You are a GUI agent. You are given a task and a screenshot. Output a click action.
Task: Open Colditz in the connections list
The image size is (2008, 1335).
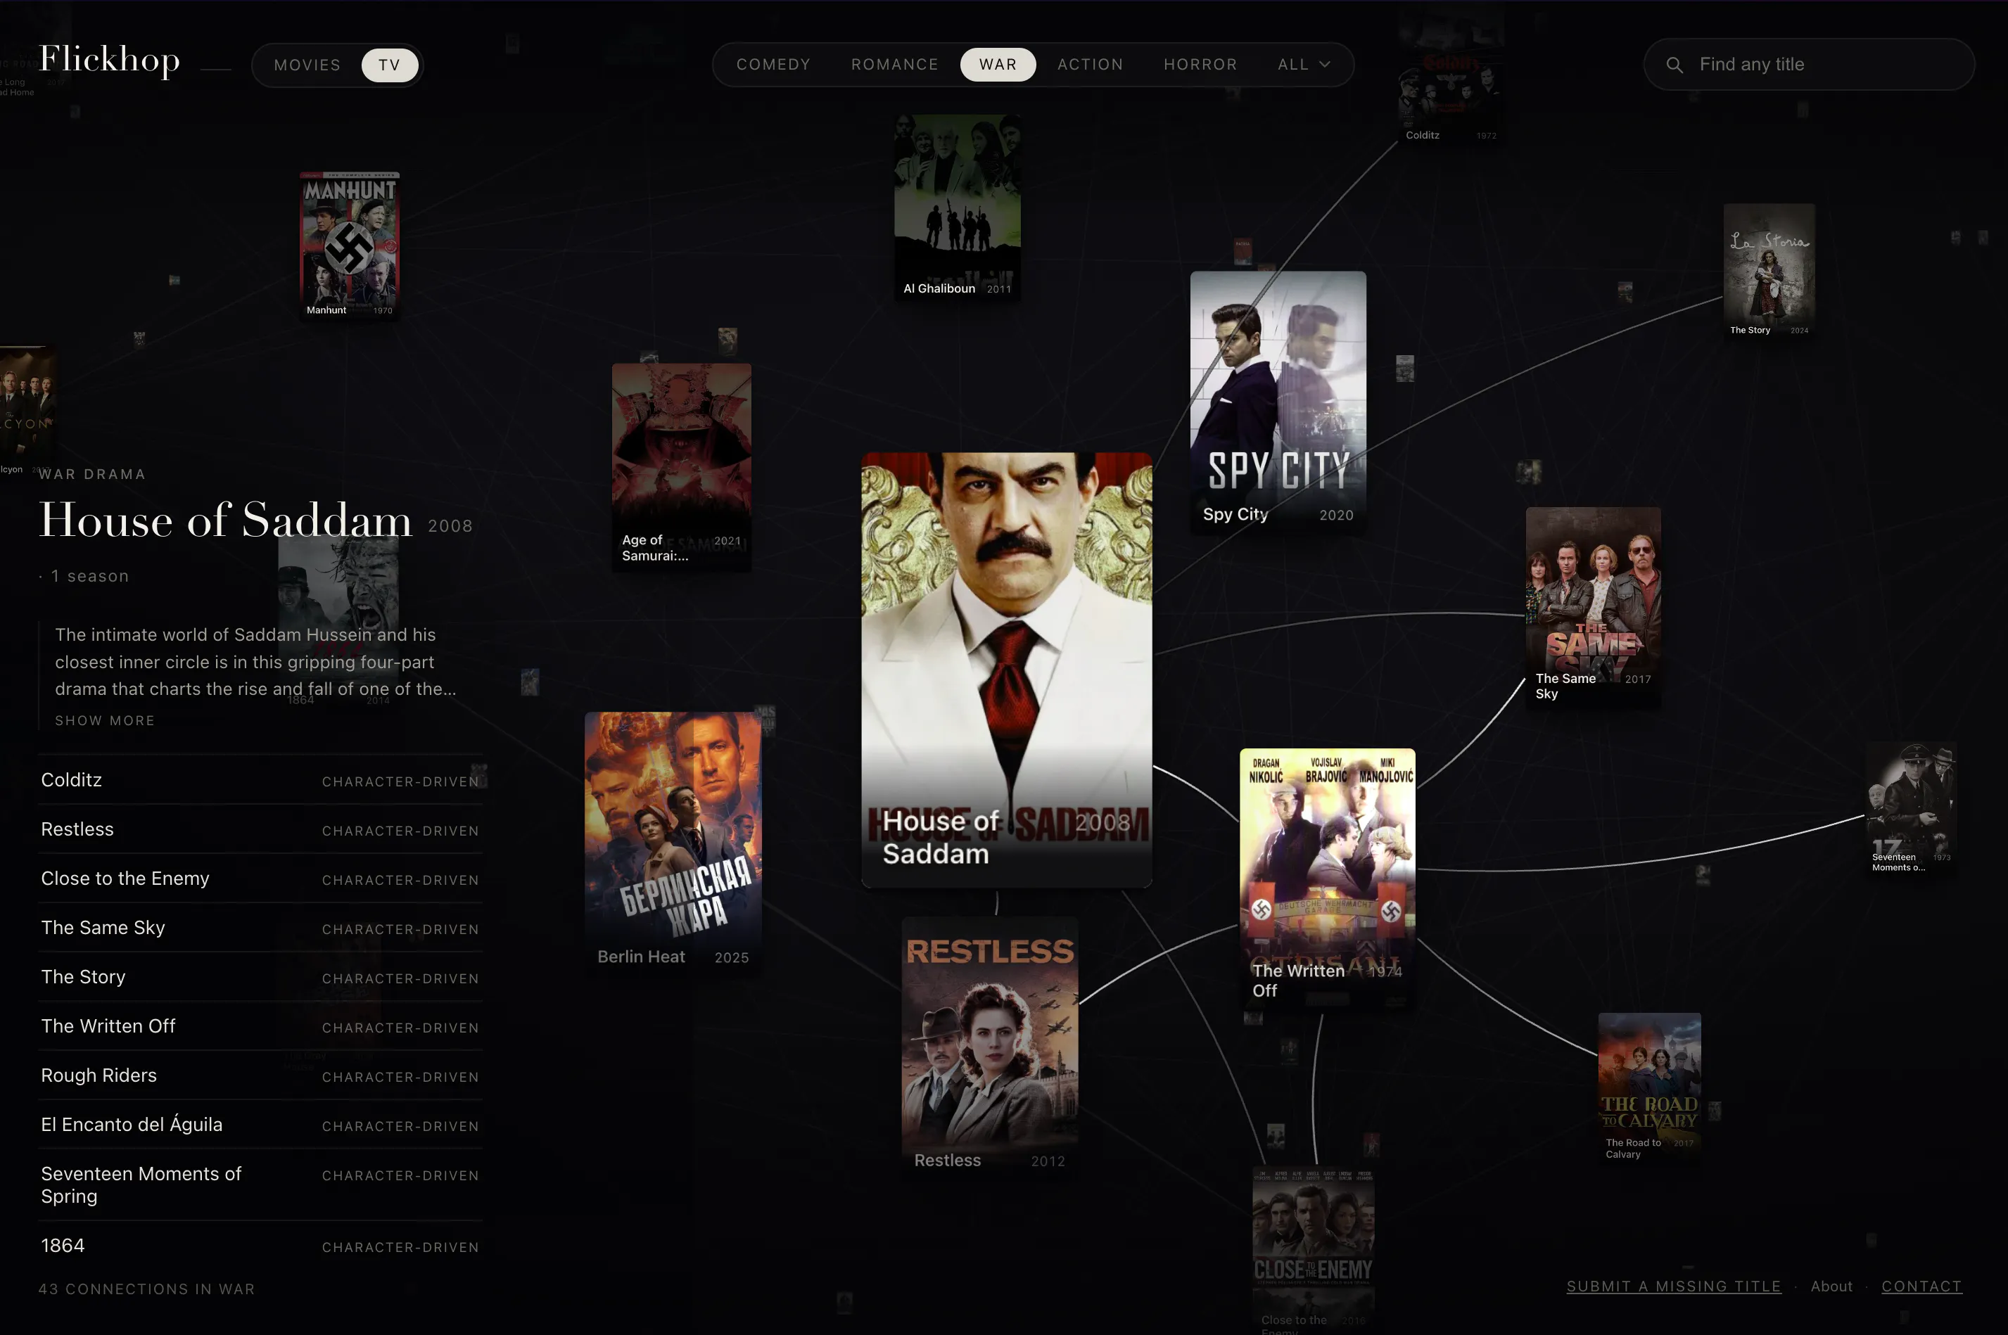260,780
